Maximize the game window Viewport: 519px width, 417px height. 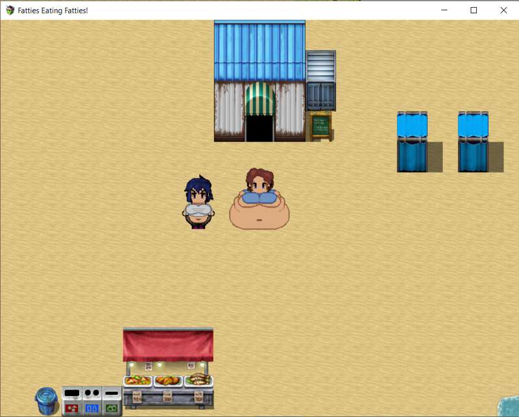tap(474, 10)
